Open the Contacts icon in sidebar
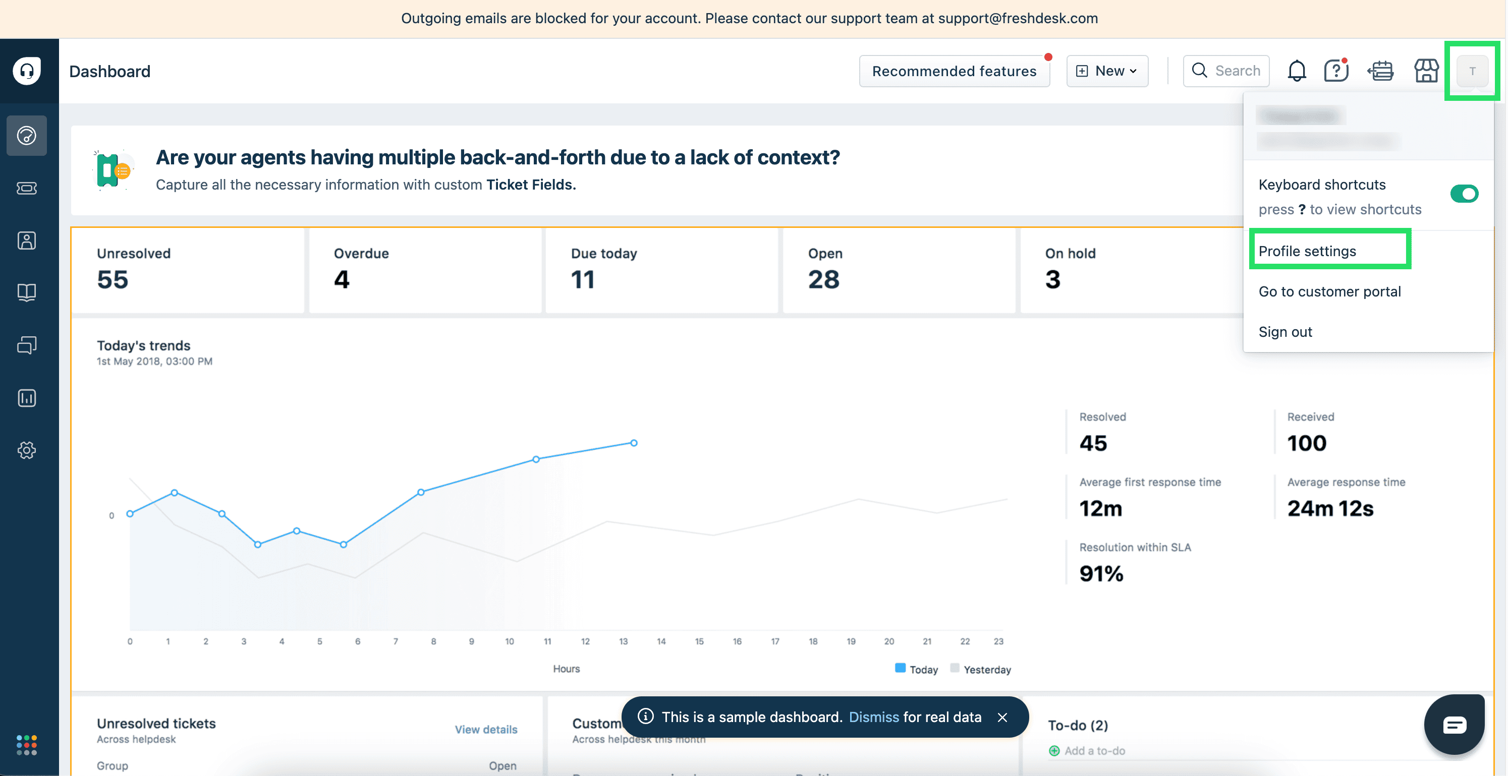Viewport: 1508px width, 776px height. click(26, 241)
